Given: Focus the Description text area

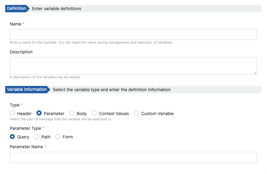Looking at the screenshot, I should click(133, 66).
